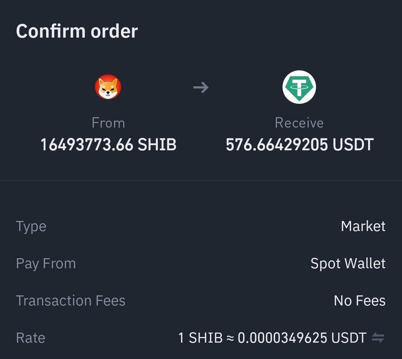Click the Tether USDT coin icon

tap(299, 87)
